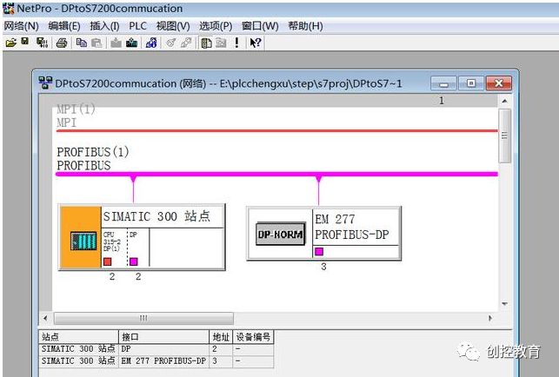Click the grayed connection plug toolbar icon
This screenshot has height=377, width=559.
tap(186, 43)
